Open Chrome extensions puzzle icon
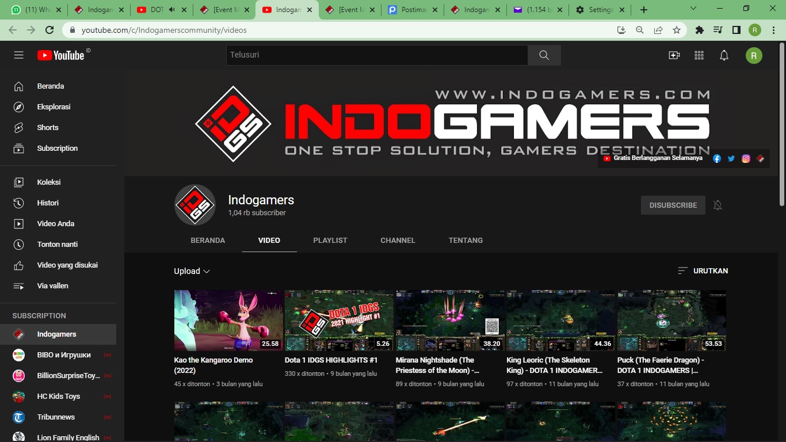 pyautogui.click(x=700, y=30)
